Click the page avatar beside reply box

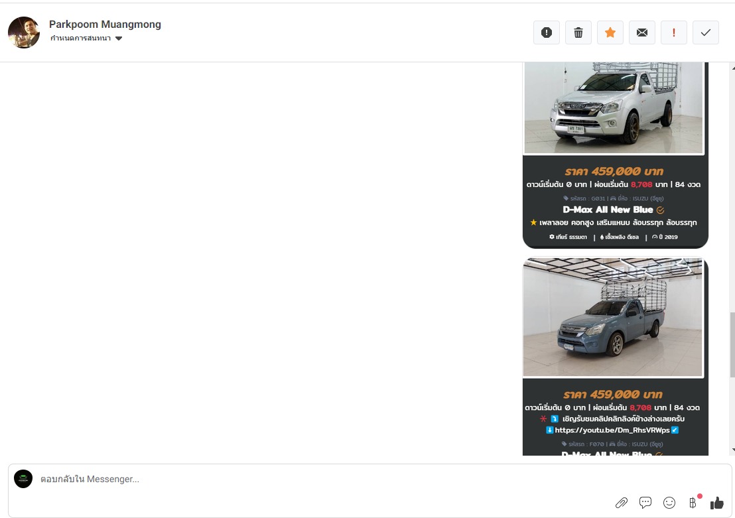coord(23,479)
